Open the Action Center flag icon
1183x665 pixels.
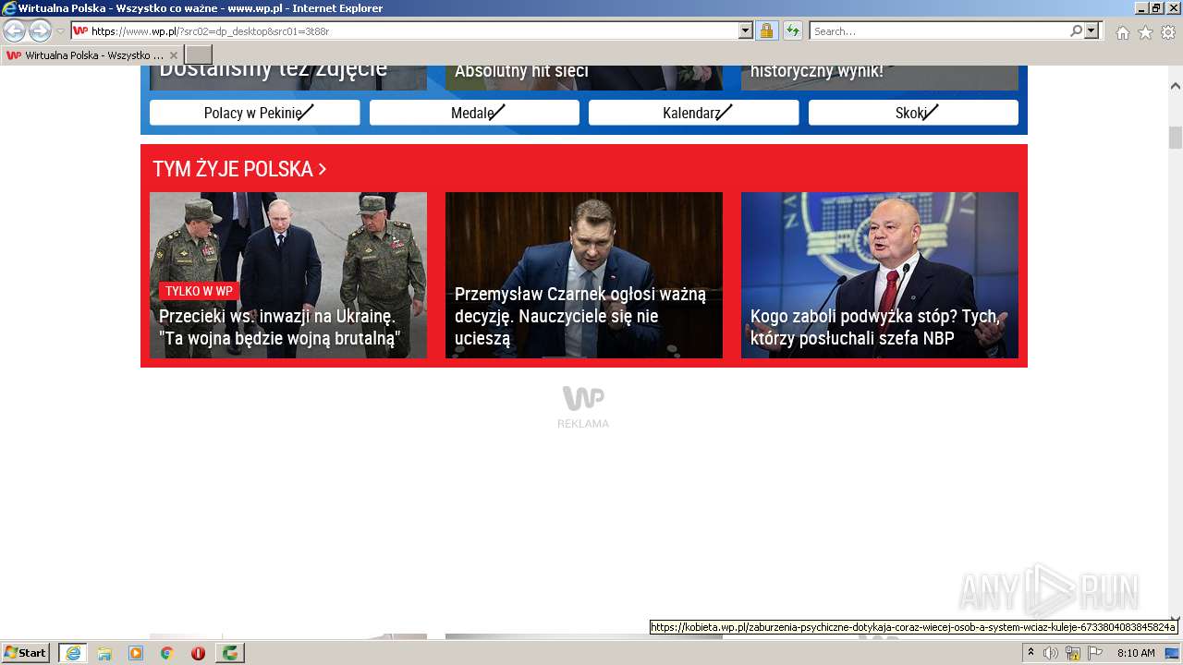pos(1095,653)
